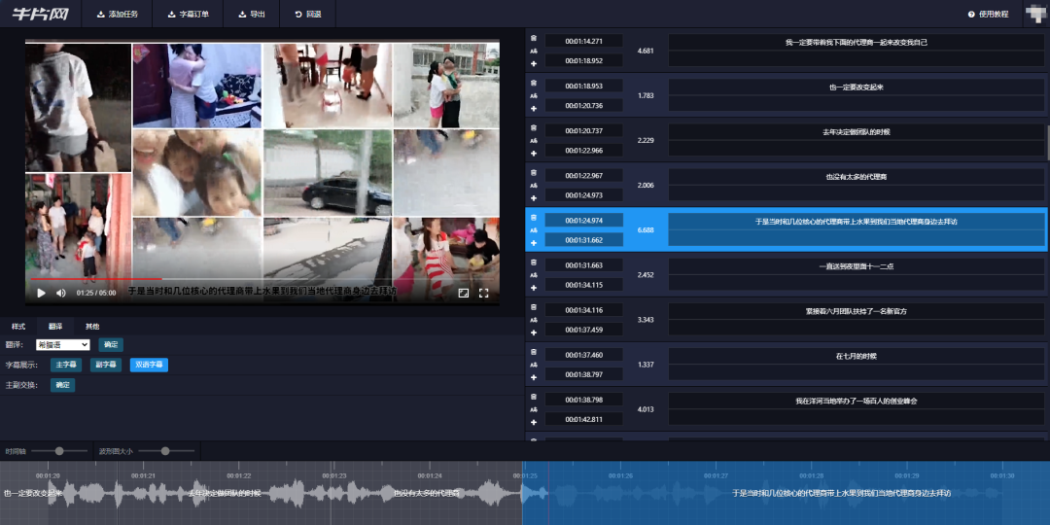Add a subtitle after row 00:01:37.460
Image resolution: width=1050 pixels, height=525 pixels.
click(x=534, y=377)
